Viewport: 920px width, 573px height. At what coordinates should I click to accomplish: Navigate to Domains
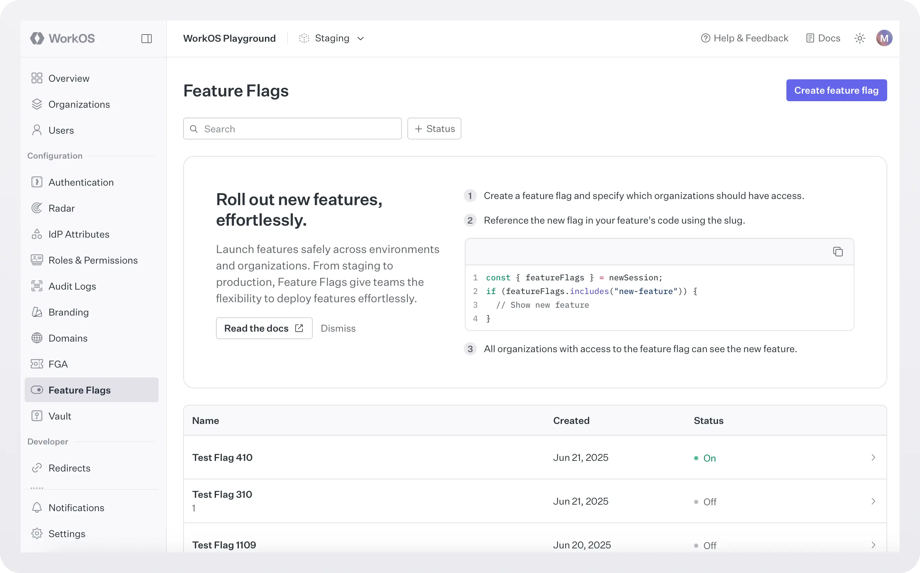tap(91, 338)
